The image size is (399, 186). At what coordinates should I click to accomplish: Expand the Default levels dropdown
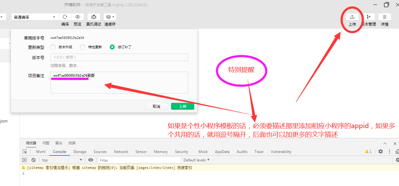pyautogui.click(x=196, y=160)
